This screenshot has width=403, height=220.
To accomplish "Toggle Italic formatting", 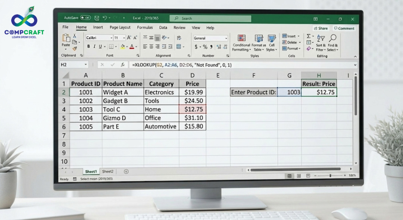I will pyautogui.click(x=94, y=47).
